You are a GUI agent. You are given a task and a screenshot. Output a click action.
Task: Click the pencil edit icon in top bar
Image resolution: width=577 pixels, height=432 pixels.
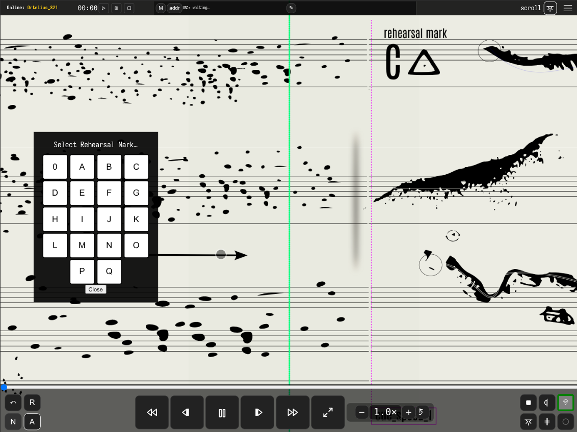291,8
